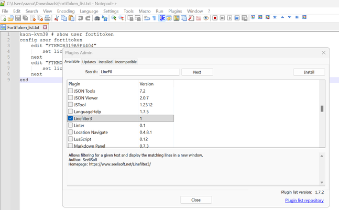
Task: Open the Plugin list repository link
Action: coord(304,200)
